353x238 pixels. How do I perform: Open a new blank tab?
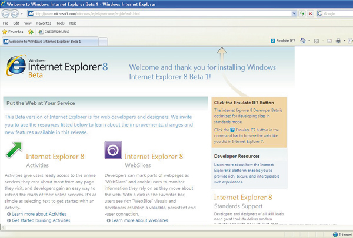(x=102, y=42)
